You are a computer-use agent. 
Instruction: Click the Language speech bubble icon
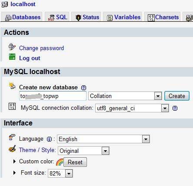coord(12,137)
